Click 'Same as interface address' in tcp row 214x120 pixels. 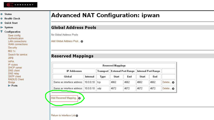click(x=68, y=82)
